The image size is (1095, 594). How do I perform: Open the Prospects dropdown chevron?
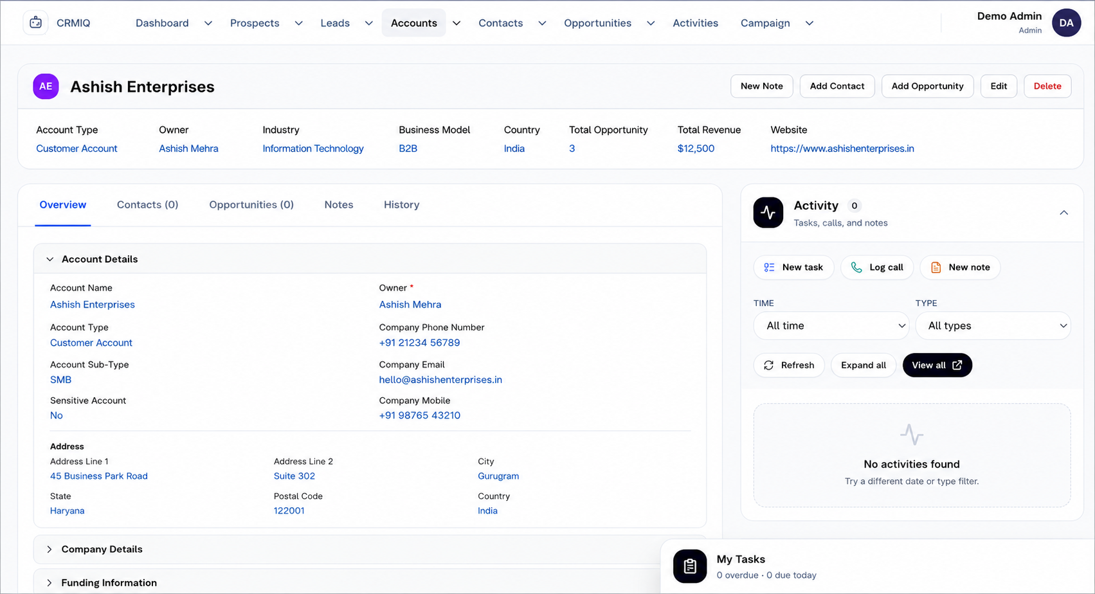[x=298, y=23]
